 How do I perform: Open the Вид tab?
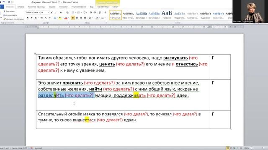tap(92, 7)
